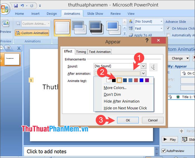Select the No Transition thumbnail
The width and height of the screenshot is (195, 158).
[62, 28]
